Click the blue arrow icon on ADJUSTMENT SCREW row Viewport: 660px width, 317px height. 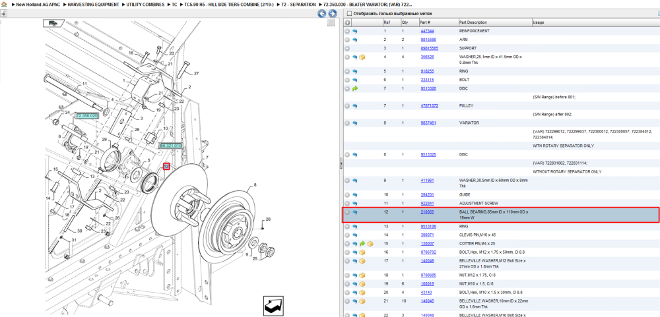[354, 204]
